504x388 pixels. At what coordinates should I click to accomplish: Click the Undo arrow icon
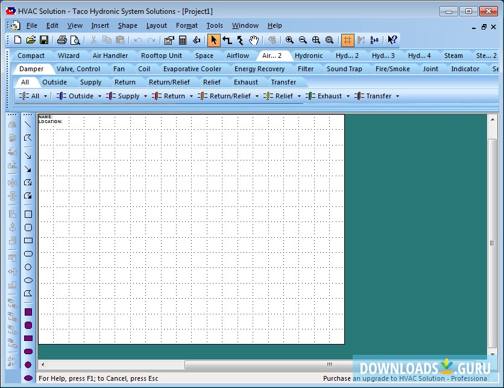(138, 40)
